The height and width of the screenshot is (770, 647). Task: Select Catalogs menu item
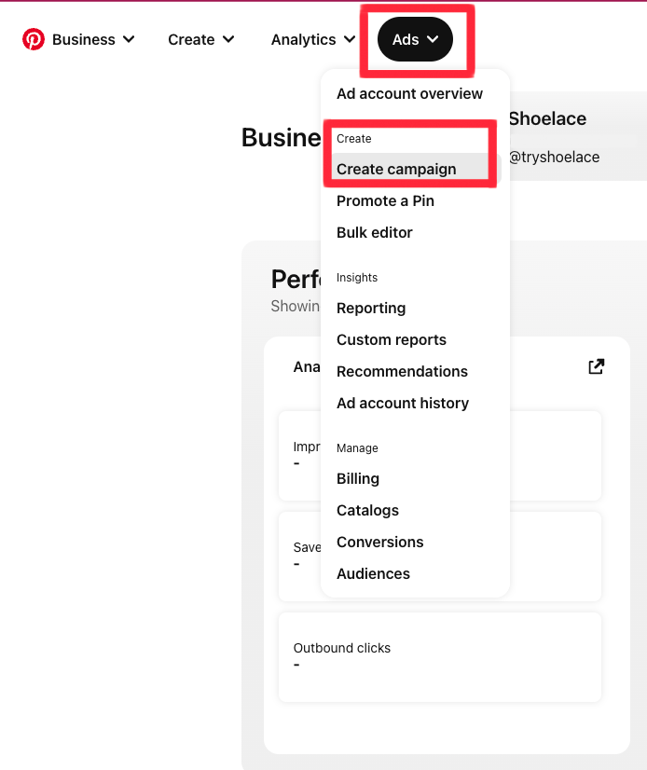coord(367,510)
